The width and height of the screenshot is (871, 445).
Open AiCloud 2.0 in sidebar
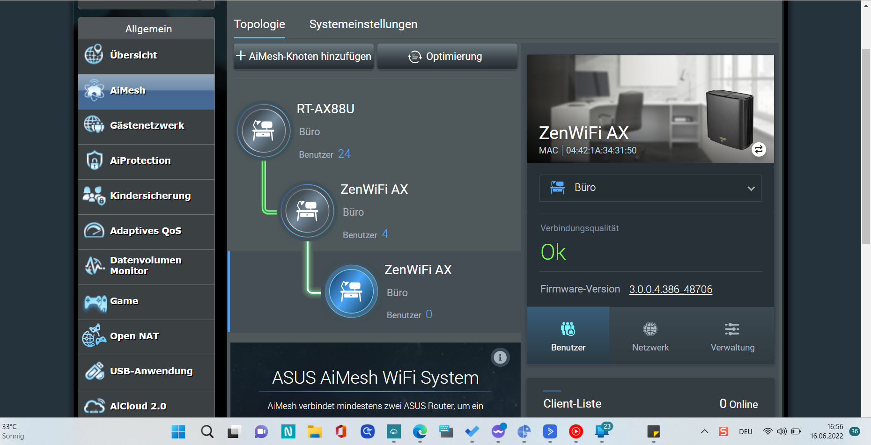click(146, 405)
